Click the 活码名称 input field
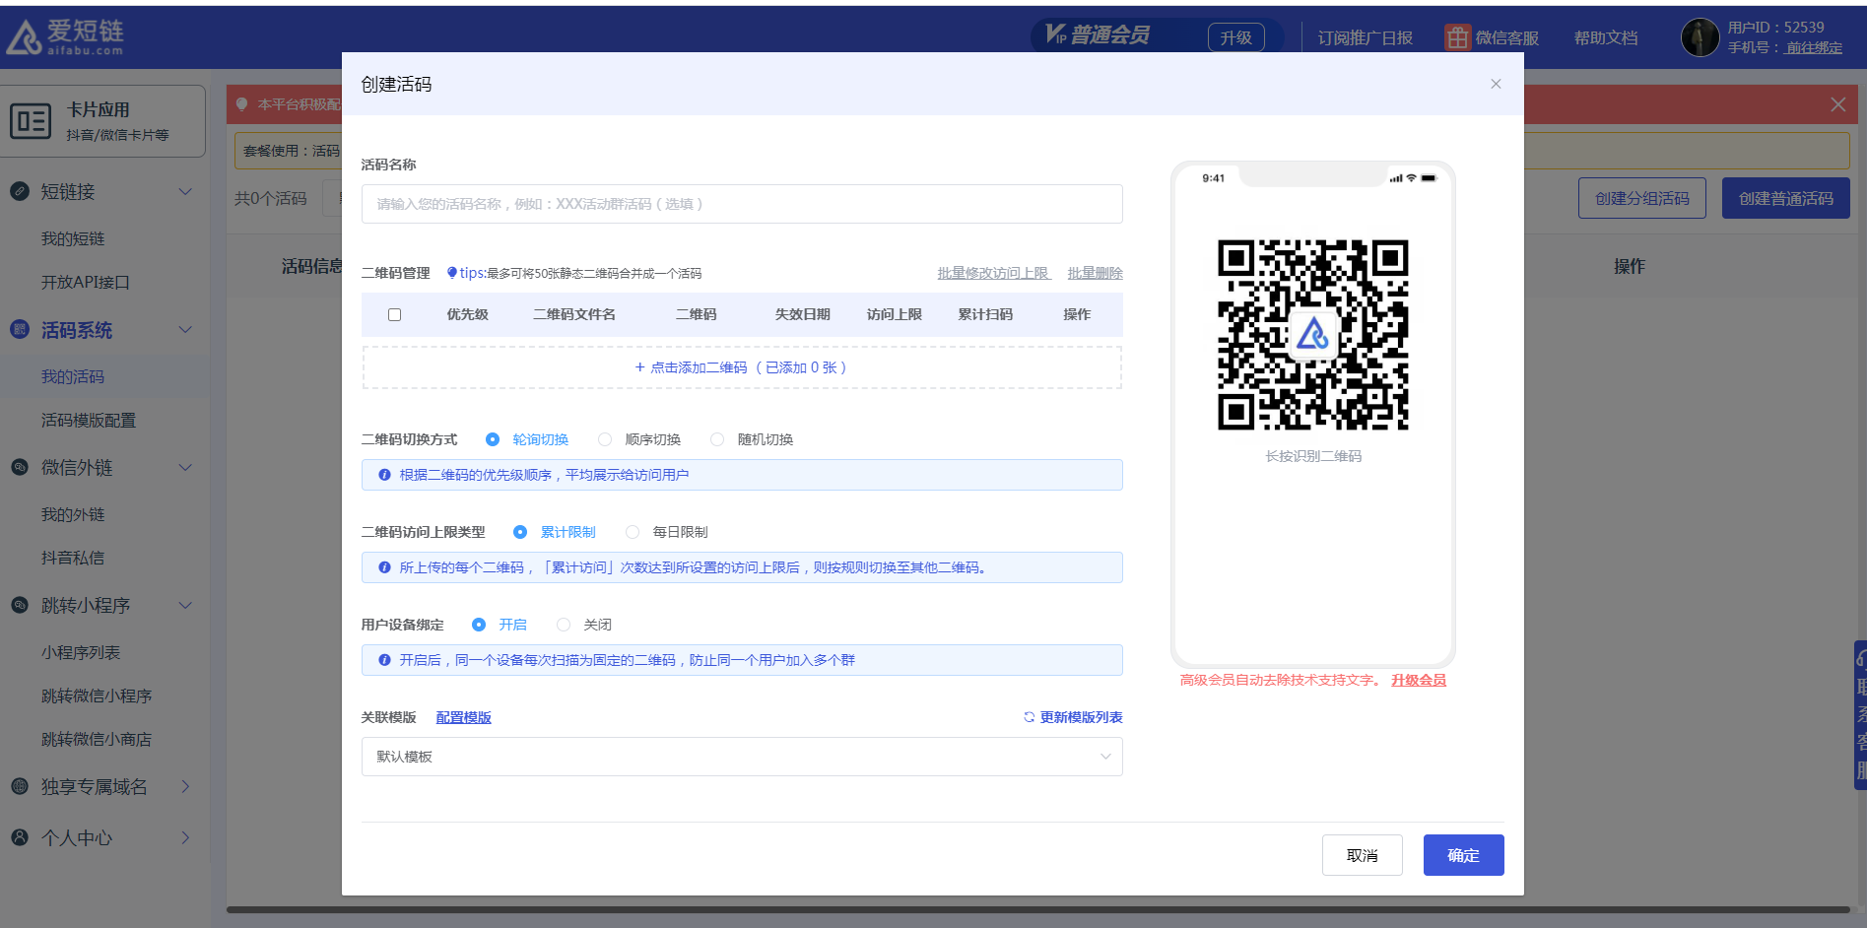This screenshot has width=1867, height=928. click(741, 204)
